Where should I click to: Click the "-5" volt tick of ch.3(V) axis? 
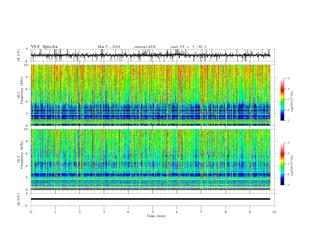[26, 206]
